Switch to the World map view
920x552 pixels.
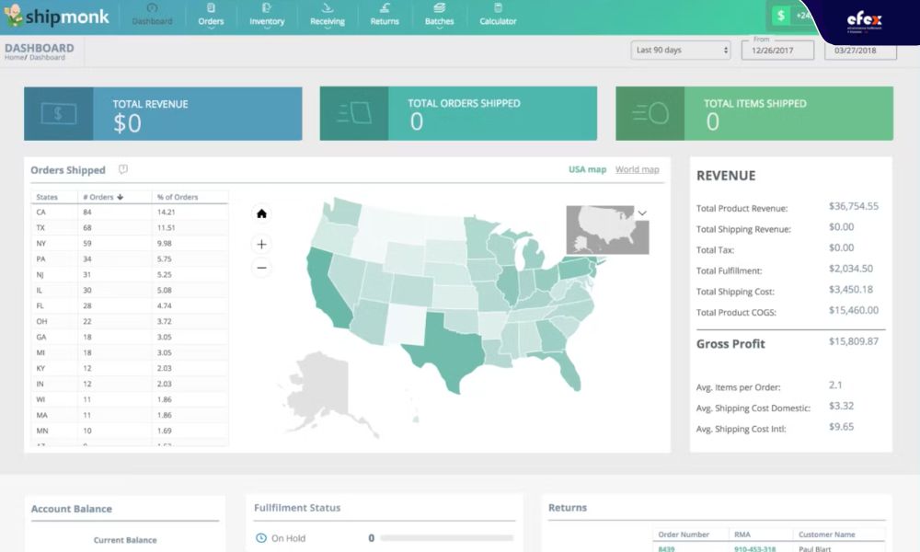pos(638,169)
